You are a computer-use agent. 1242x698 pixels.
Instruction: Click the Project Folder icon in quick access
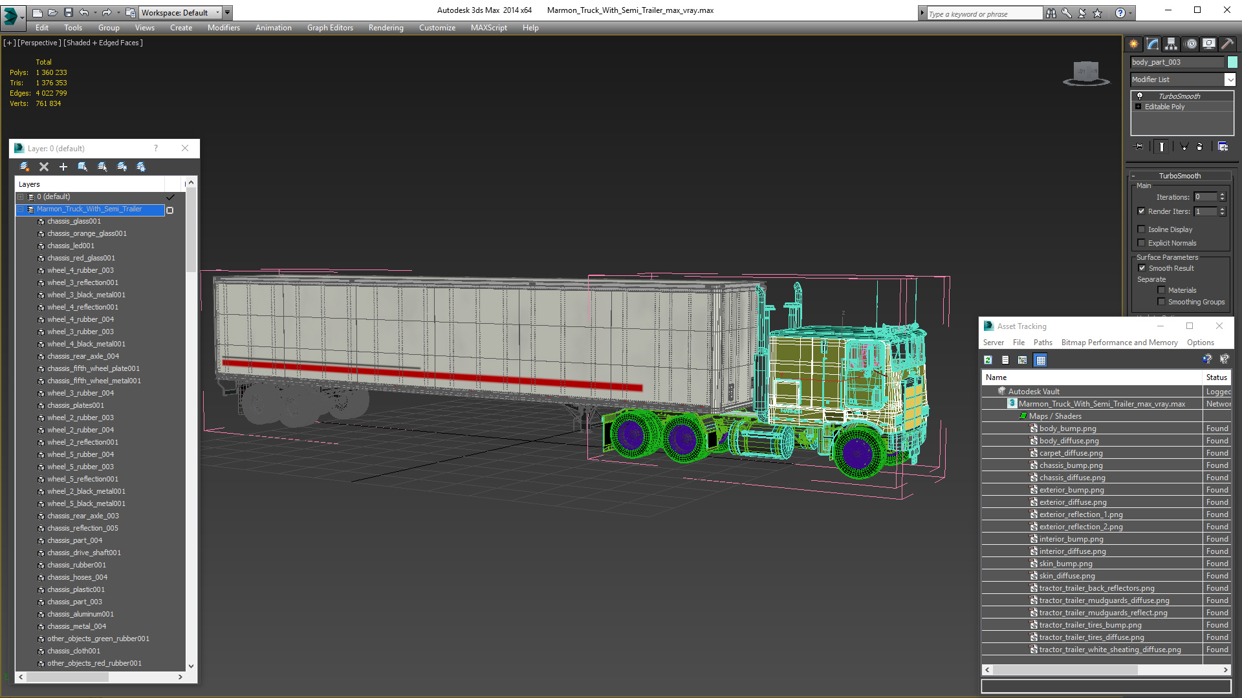(x=130, y=12)
